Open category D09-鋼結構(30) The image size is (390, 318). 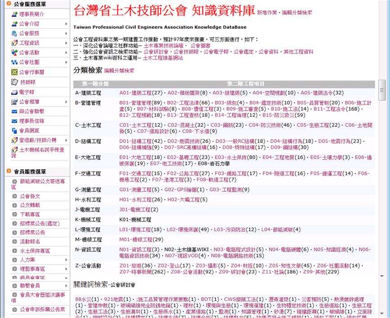[x=290, y=148]
